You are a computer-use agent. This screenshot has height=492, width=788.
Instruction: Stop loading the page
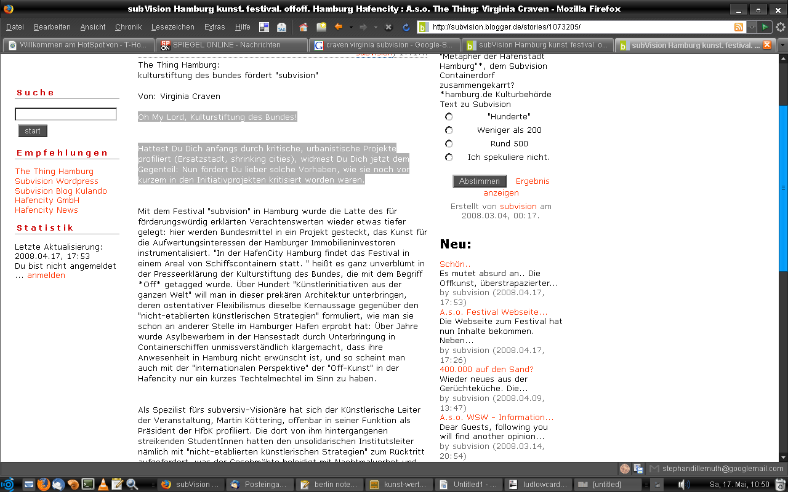point(388,27)
